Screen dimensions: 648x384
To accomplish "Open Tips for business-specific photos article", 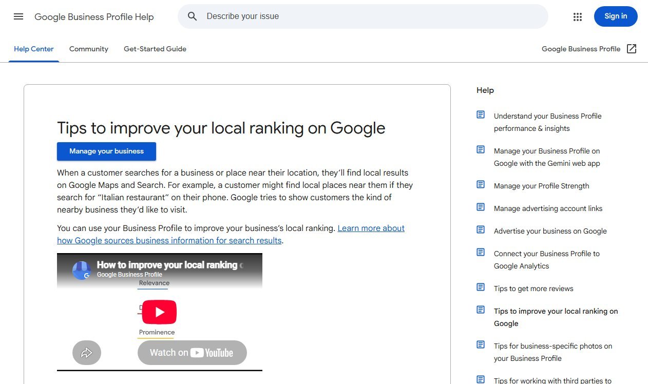I will (553, 352).
